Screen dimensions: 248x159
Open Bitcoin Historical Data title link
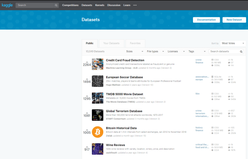pyautogui.click(x=121, y=128)
